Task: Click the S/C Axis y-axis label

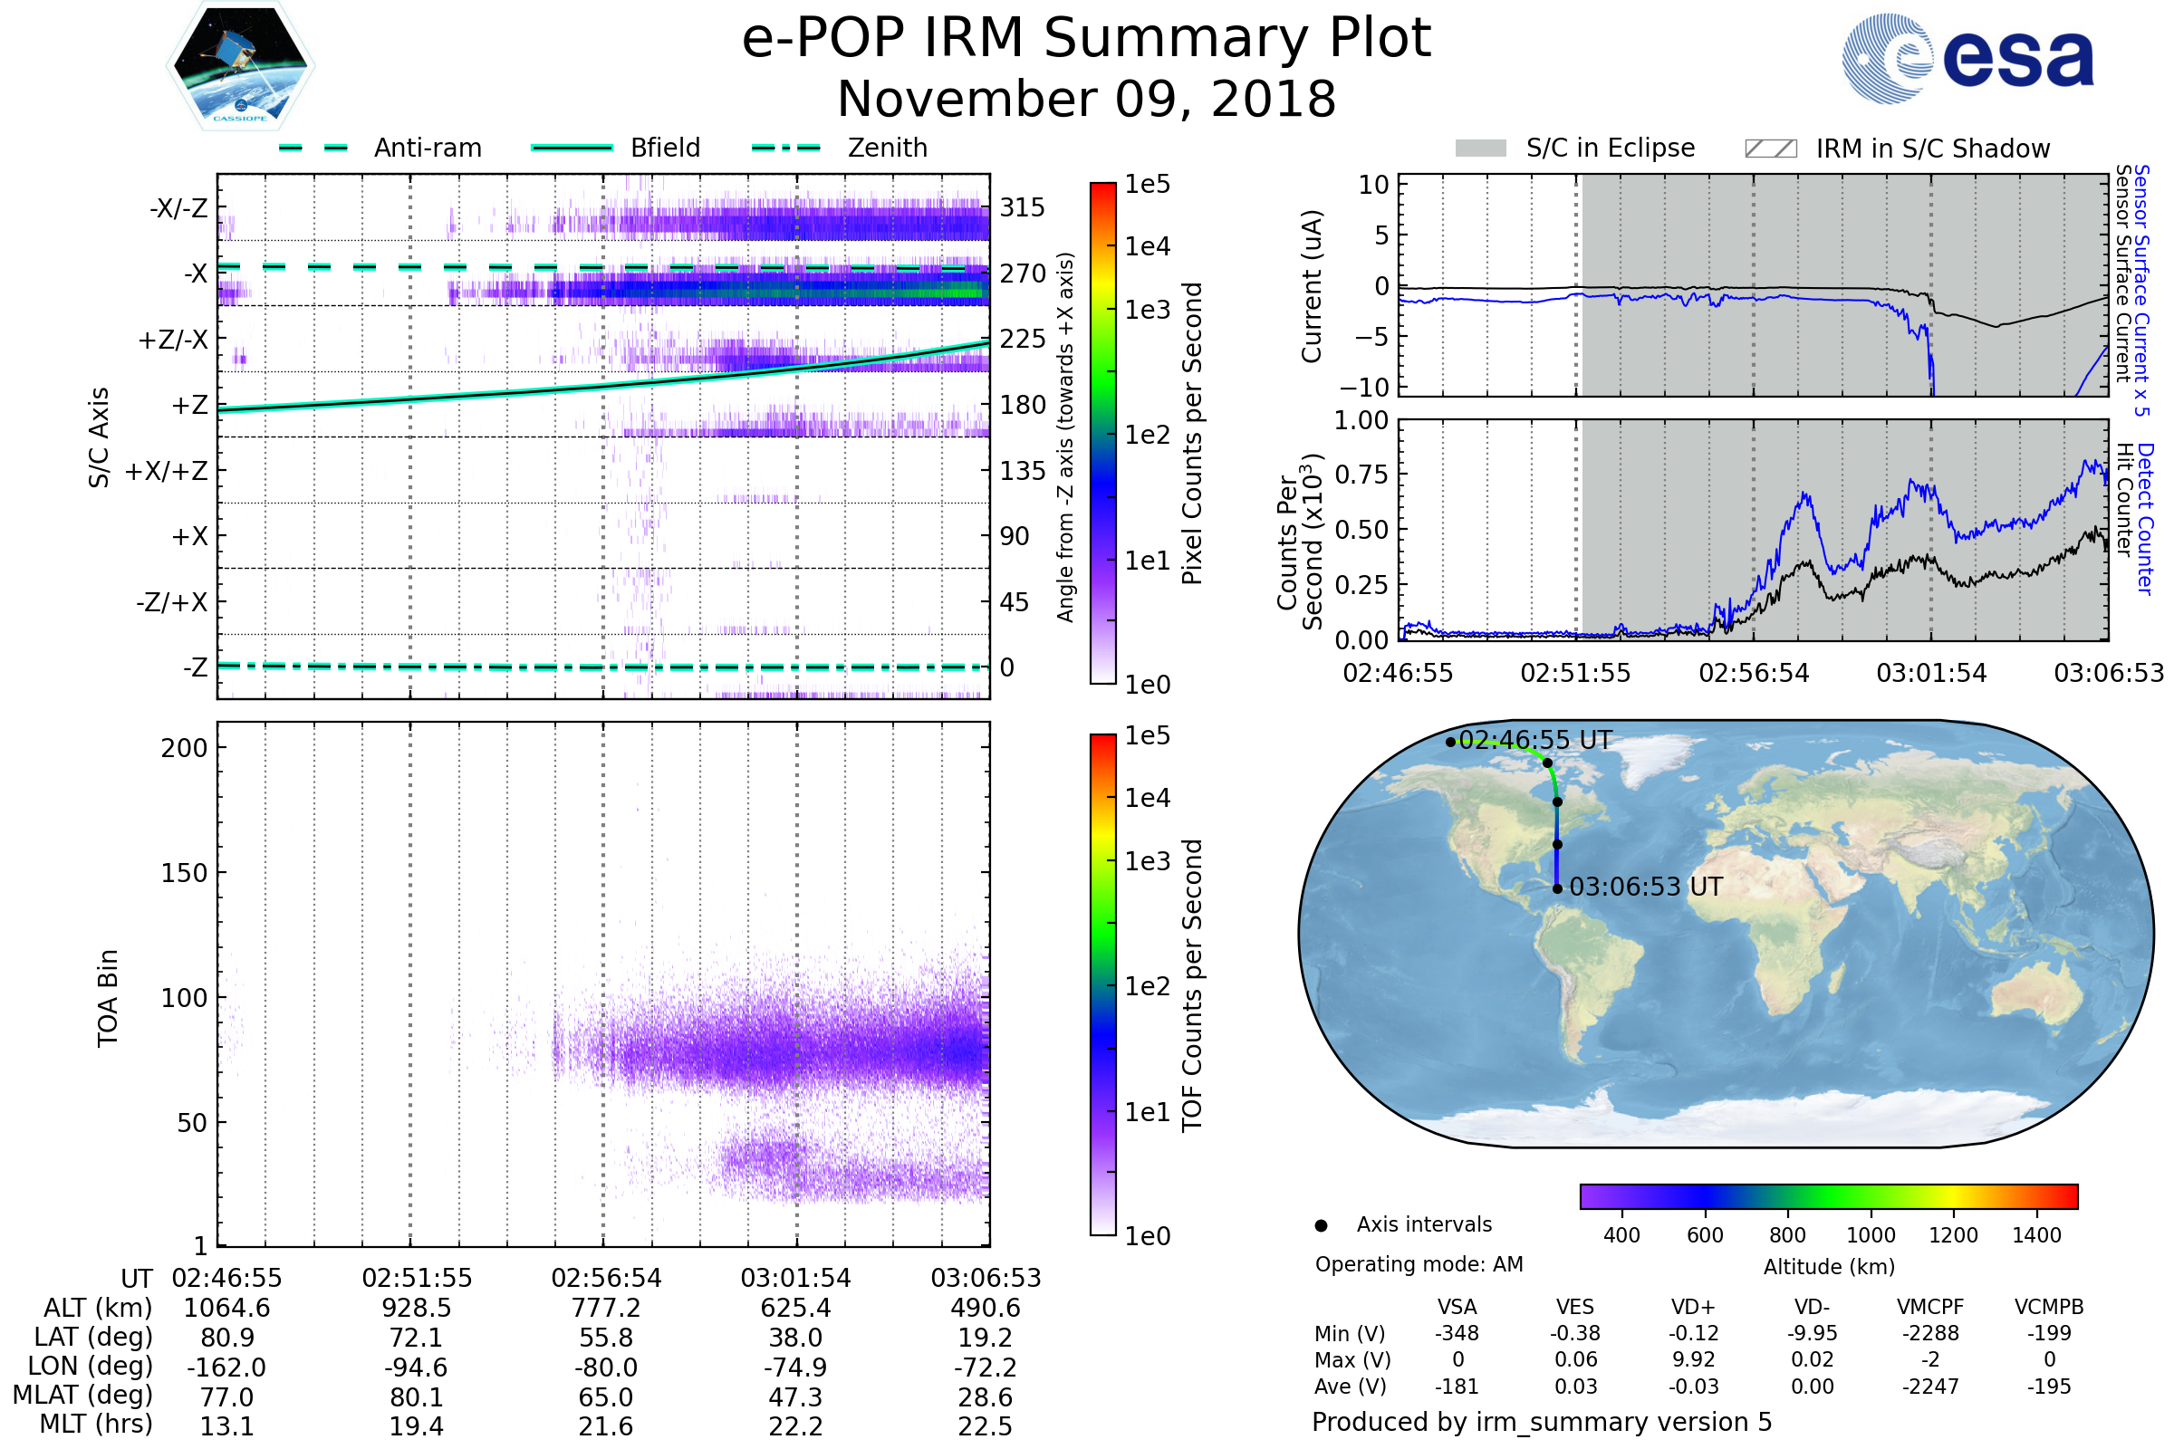Action: 99,437
